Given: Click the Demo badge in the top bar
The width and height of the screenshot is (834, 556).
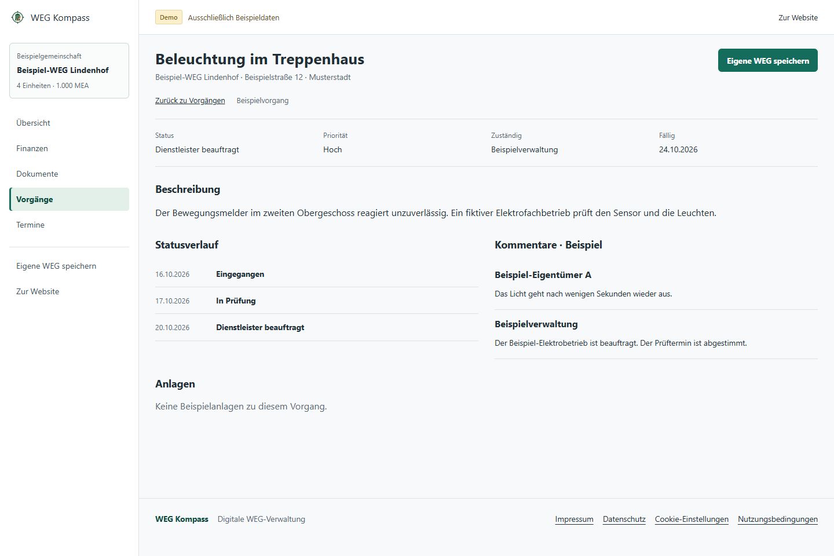Looking at the screenshot, I should click(x=169, y=17).
